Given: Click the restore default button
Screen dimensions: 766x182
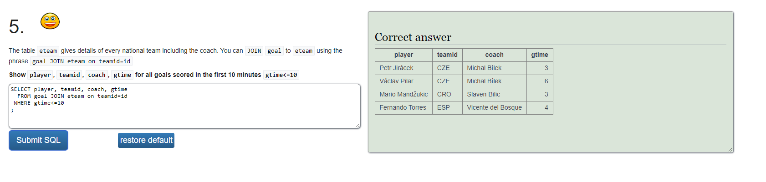Looking at the screenshot, I should [x=146, y=140].
